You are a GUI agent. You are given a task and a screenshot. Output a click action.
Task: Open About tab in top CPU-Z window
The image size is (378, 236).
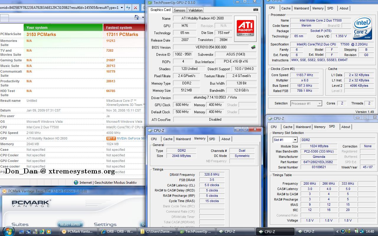click(344, 8)
